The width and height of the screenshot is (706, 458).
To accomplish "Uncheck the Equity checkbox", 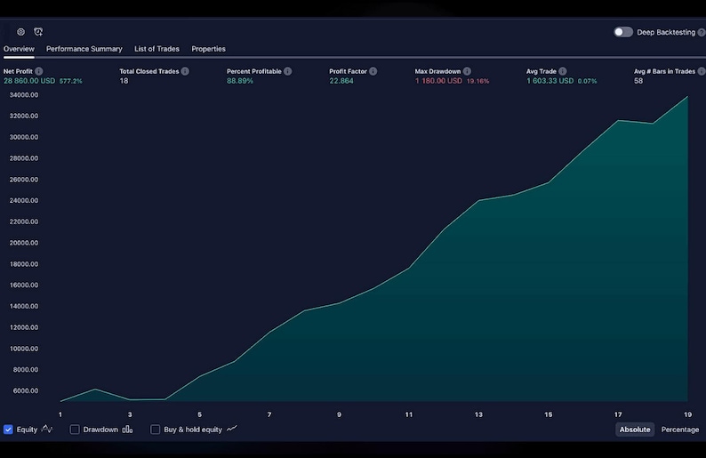I will click(x=8, y=430).
